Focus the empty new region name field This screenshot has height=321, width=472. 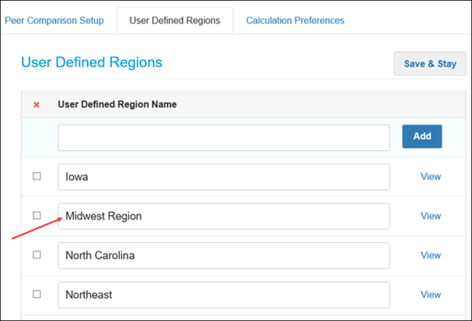click(223, 137)
